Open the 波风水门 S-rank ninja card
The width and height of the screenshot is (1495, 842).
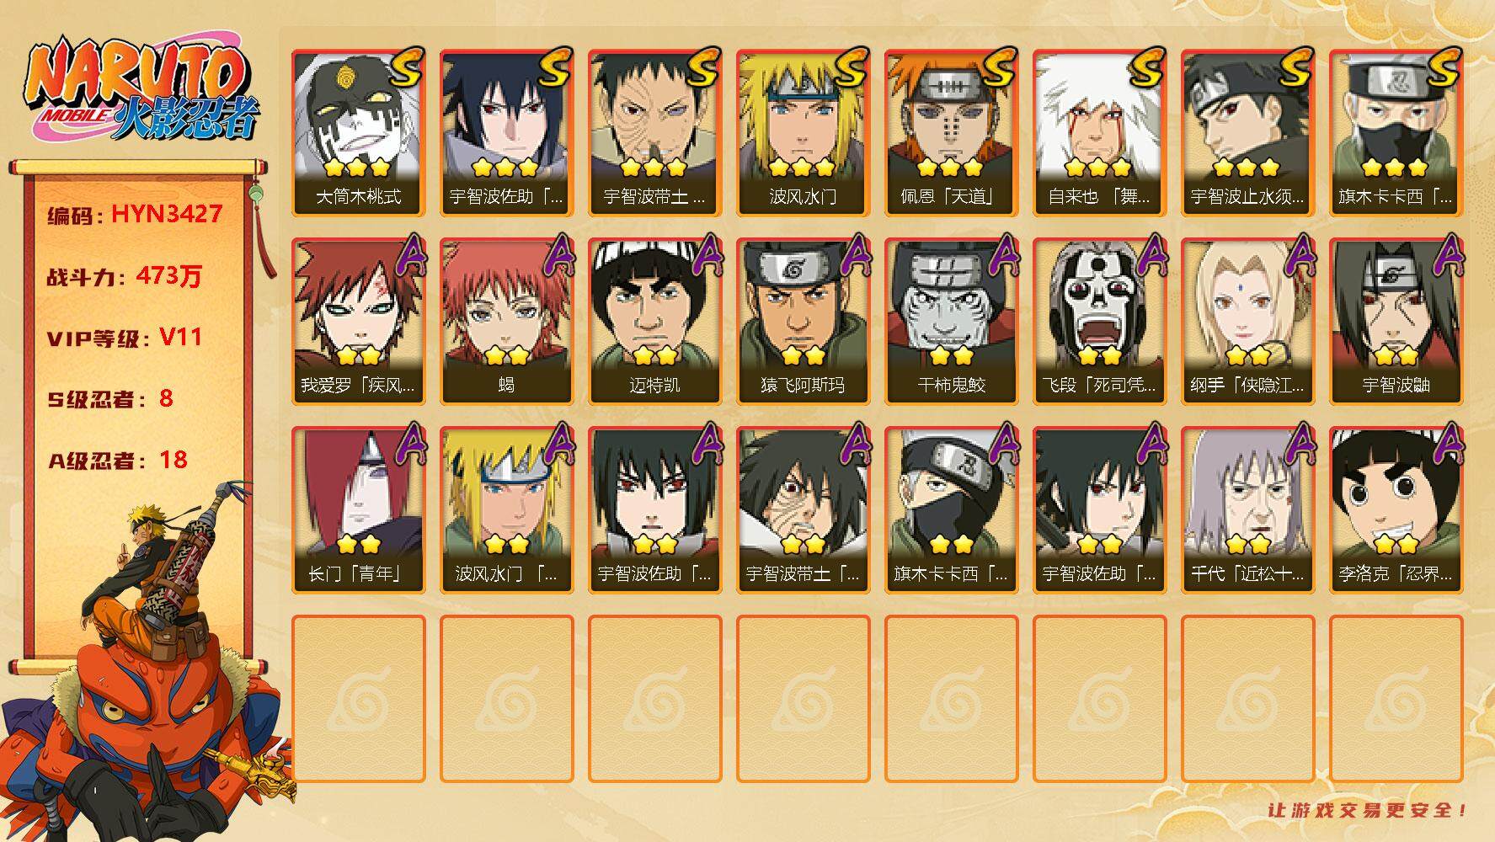(x=803, y=133)
